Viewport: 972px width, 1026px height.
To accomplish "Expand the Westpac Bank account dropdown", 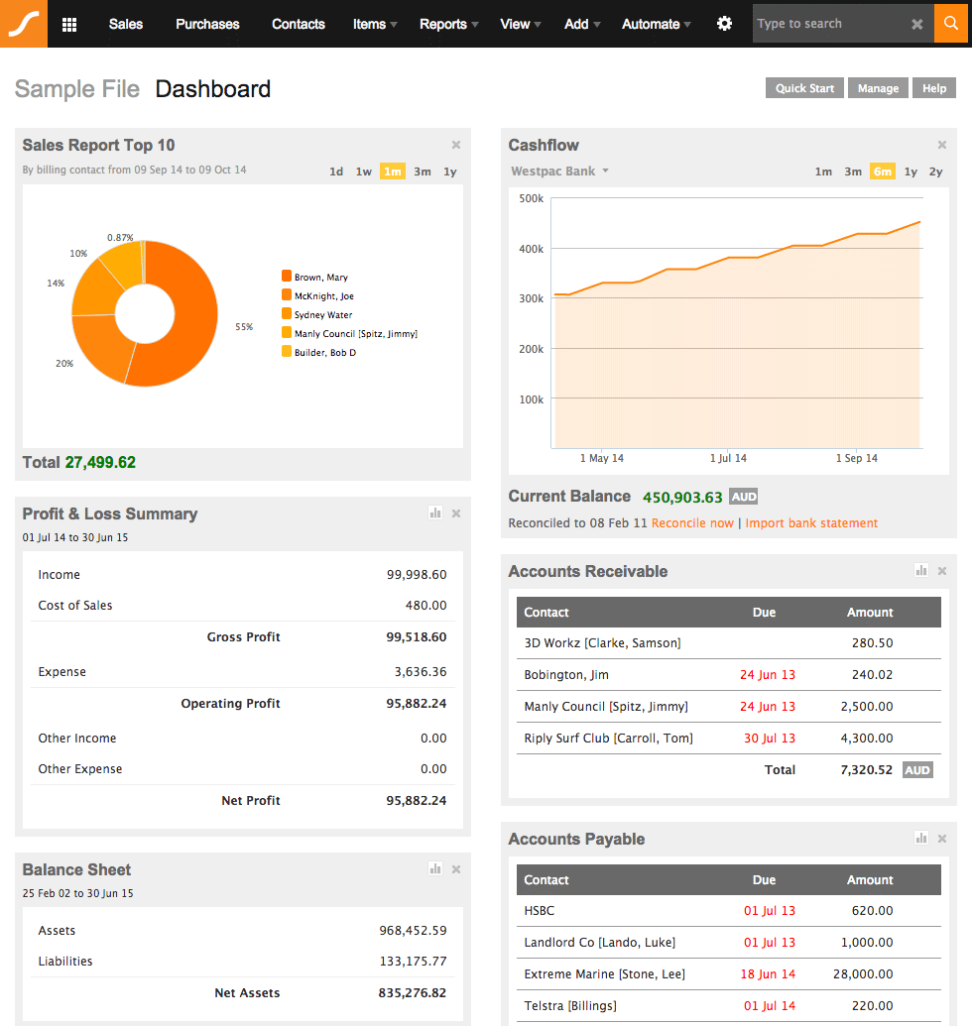I will (x=559, y=171).
